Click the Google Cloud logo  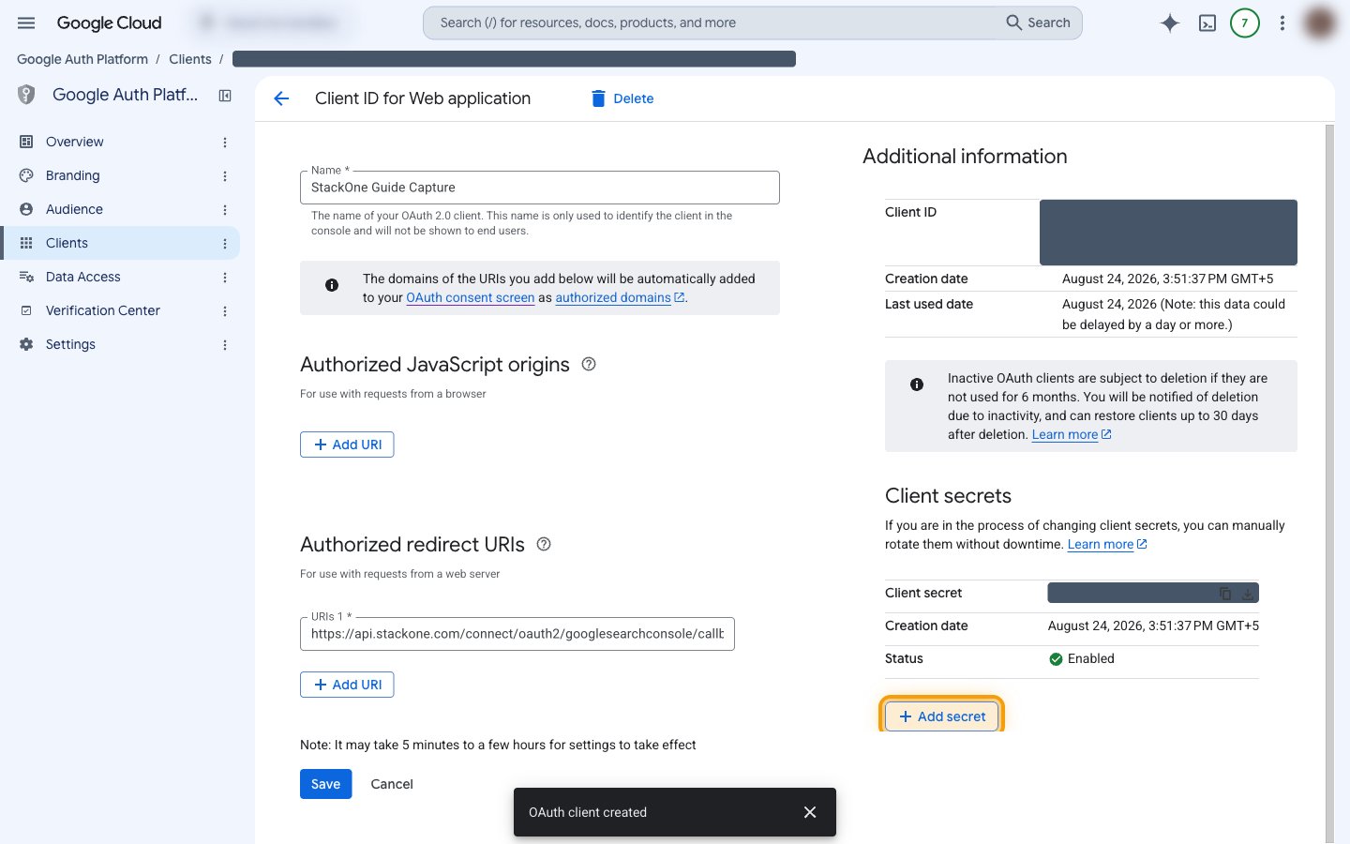tap(109, 23)
